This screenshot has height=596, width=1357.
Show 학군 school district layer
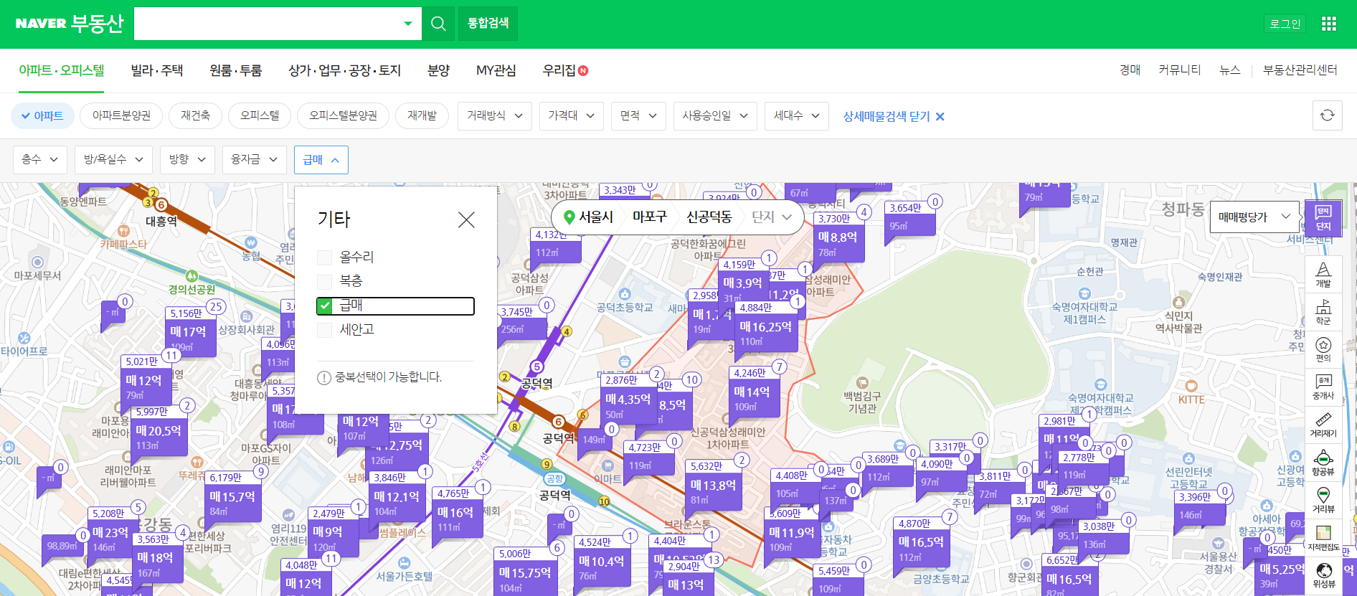pos(1323,312)
